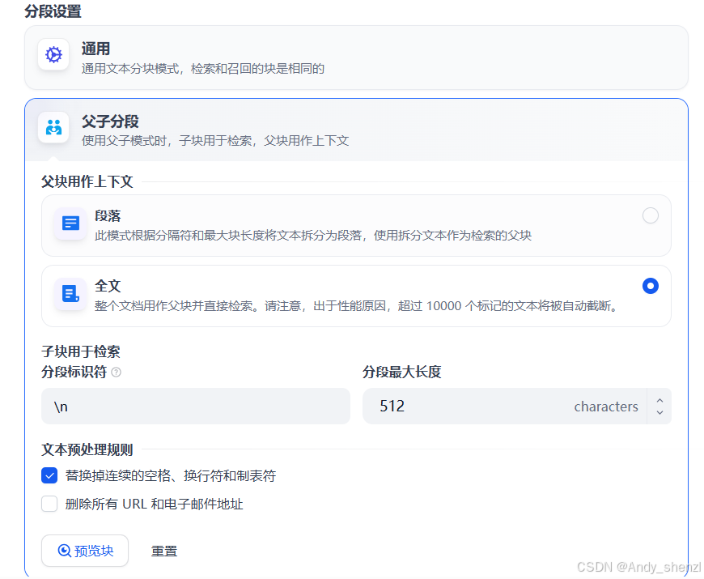Select the 全文 radio button
The image size is (704, 579).
click(651, 286)
